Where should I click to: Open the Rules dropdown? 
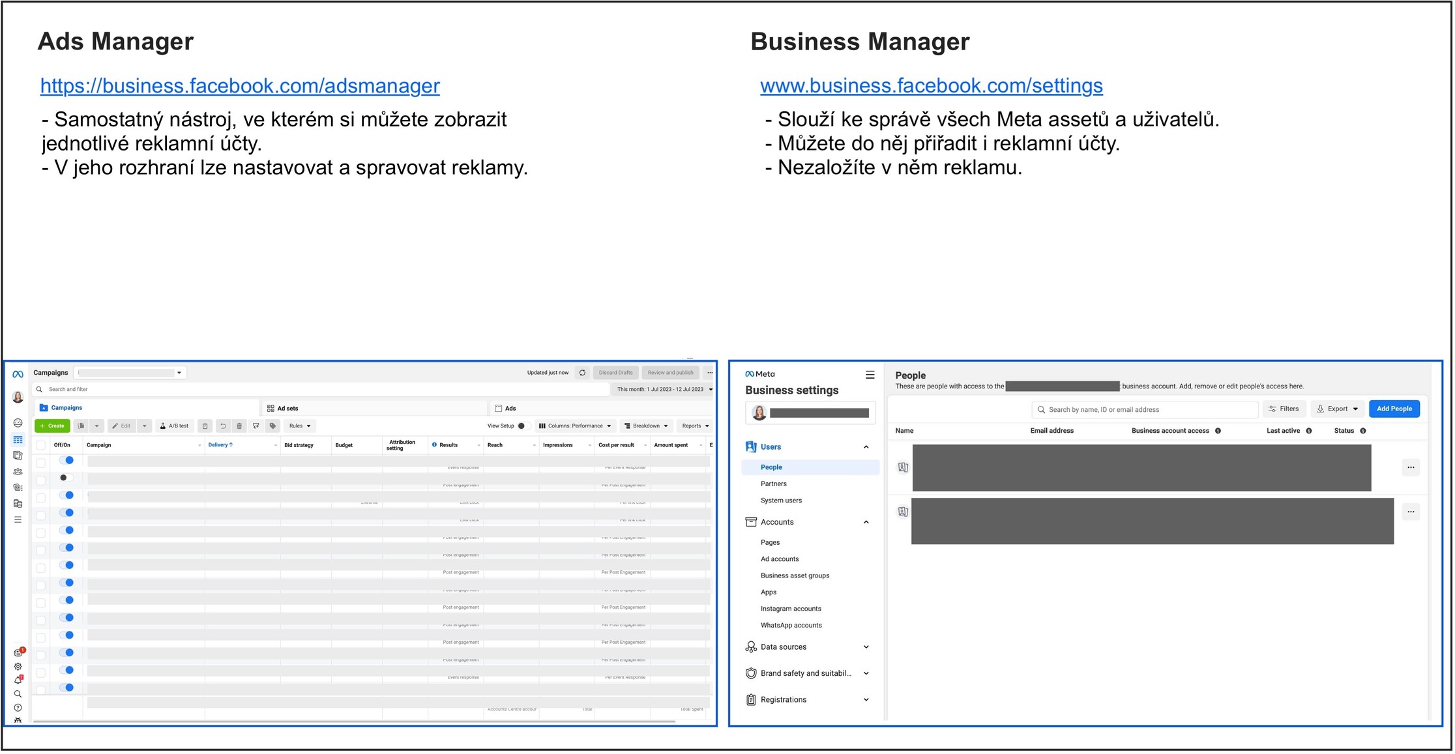coord(300,426)
